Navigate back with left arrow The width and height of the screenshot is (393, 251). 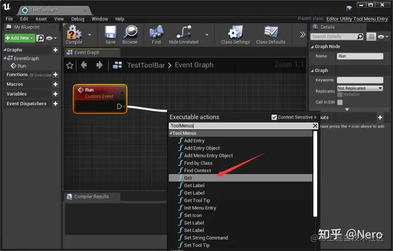coord(84,65)
